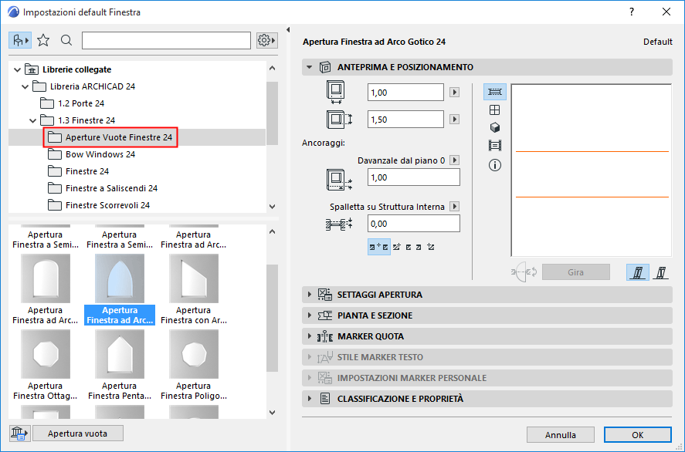The width and height of the screenshot is (685, 452).
Task: Open library manager icon at bottom left
Action: (x=19, y=433)
